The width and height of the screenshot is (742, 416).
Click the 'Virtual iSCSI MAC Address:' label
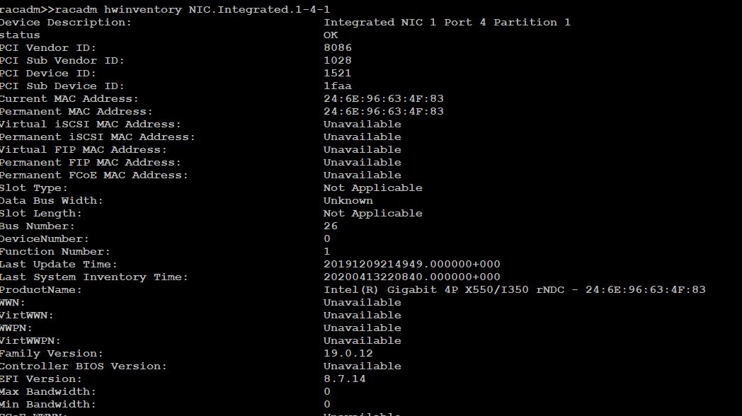91,125
